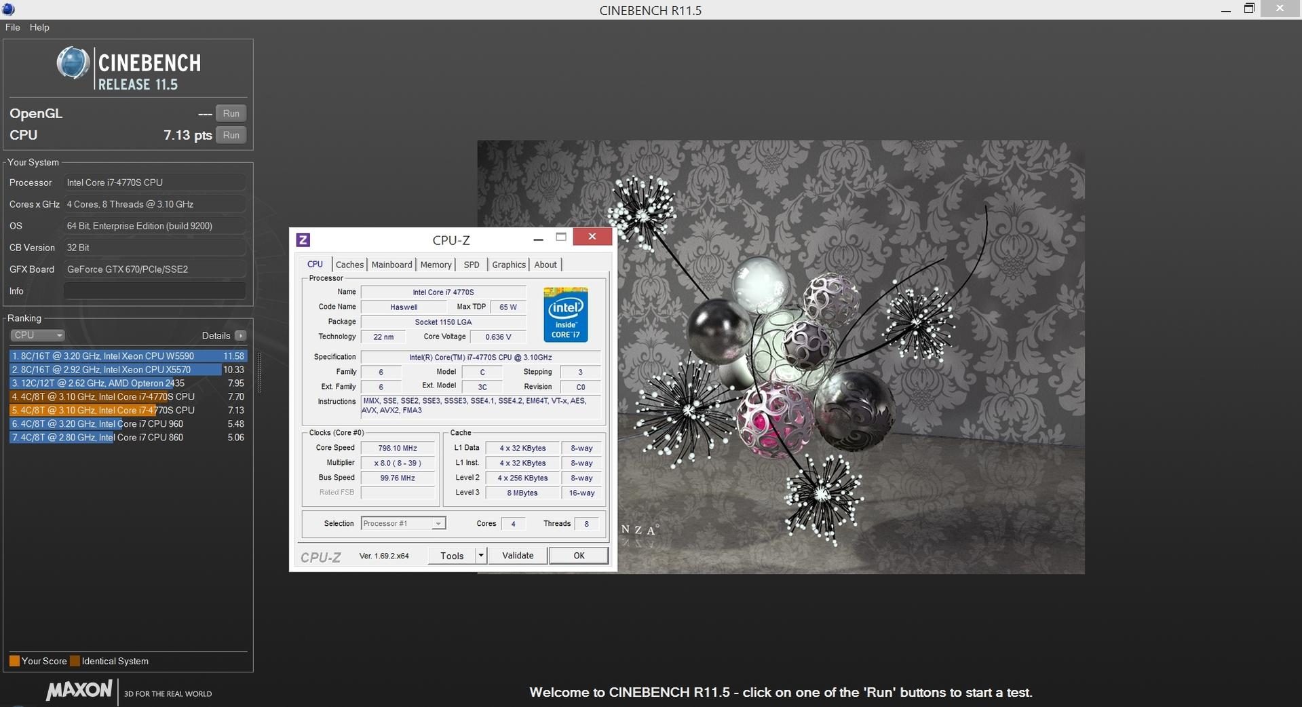Click the Max TDP value 65 W
Screen dimensions: 1302x707
coord(508,307)
